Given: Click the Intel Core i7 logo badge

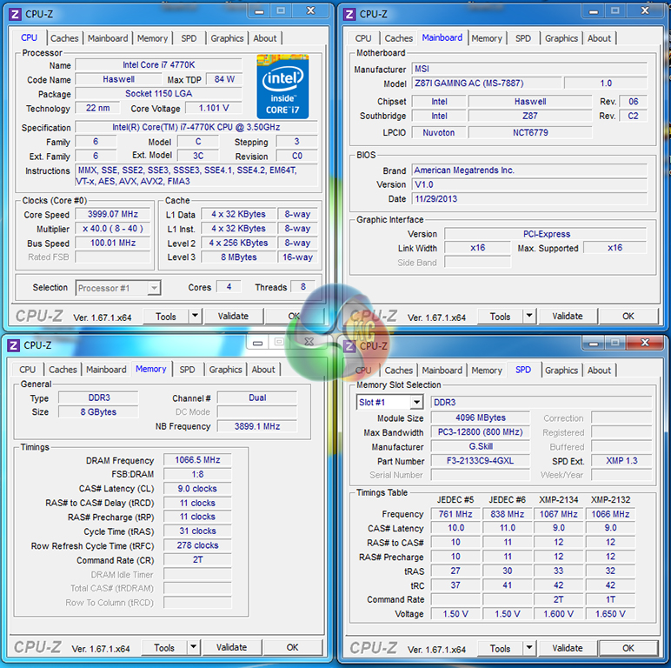Looking at the screenshot, I should [282, 87].
